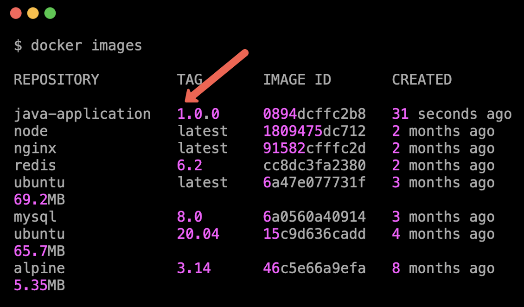
Task: Select the mysql 8.0 tag
Action: (191, 217)
